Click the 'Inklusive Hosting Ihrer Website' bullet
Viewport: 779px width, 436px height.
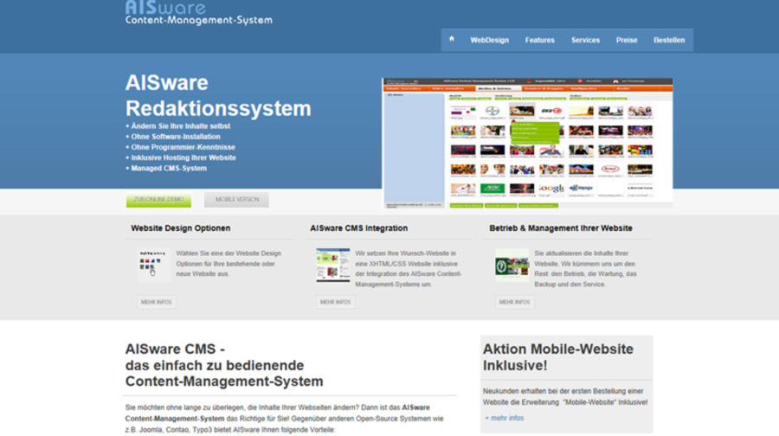pyautogui.click(x=181, y=157)
